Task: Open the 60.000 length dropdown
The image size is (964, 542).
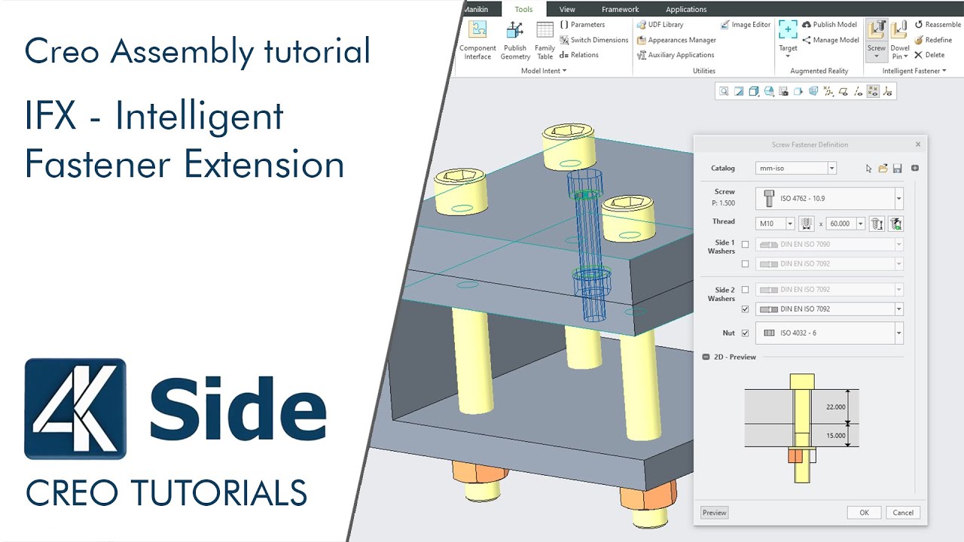Action: pos(861,224)
